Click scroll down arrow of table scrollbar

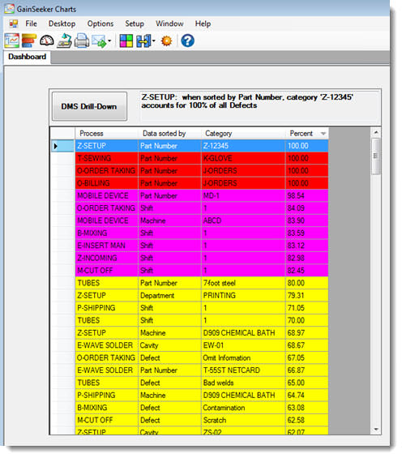click(376, 430)
